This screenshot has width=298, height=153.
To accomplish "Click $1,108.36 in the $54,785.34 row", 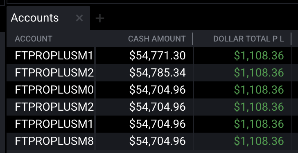I will pyautogui.click(x=259, y=73).
